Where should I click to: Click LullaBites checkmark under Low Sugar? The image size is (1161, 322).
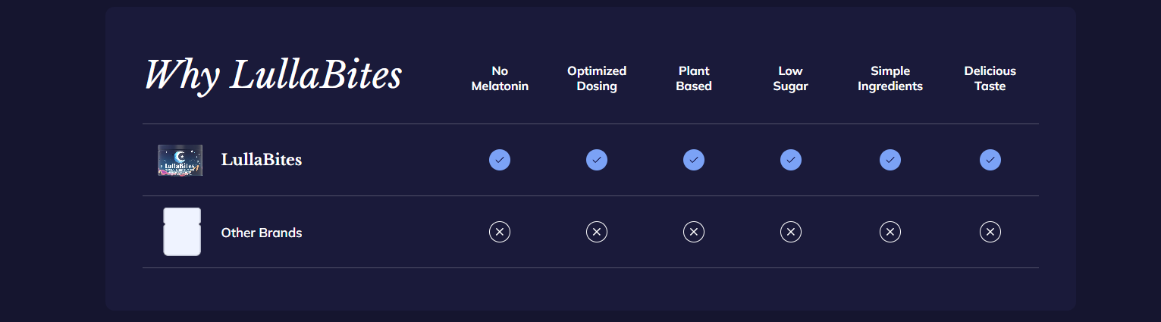(x=791, y=160)
